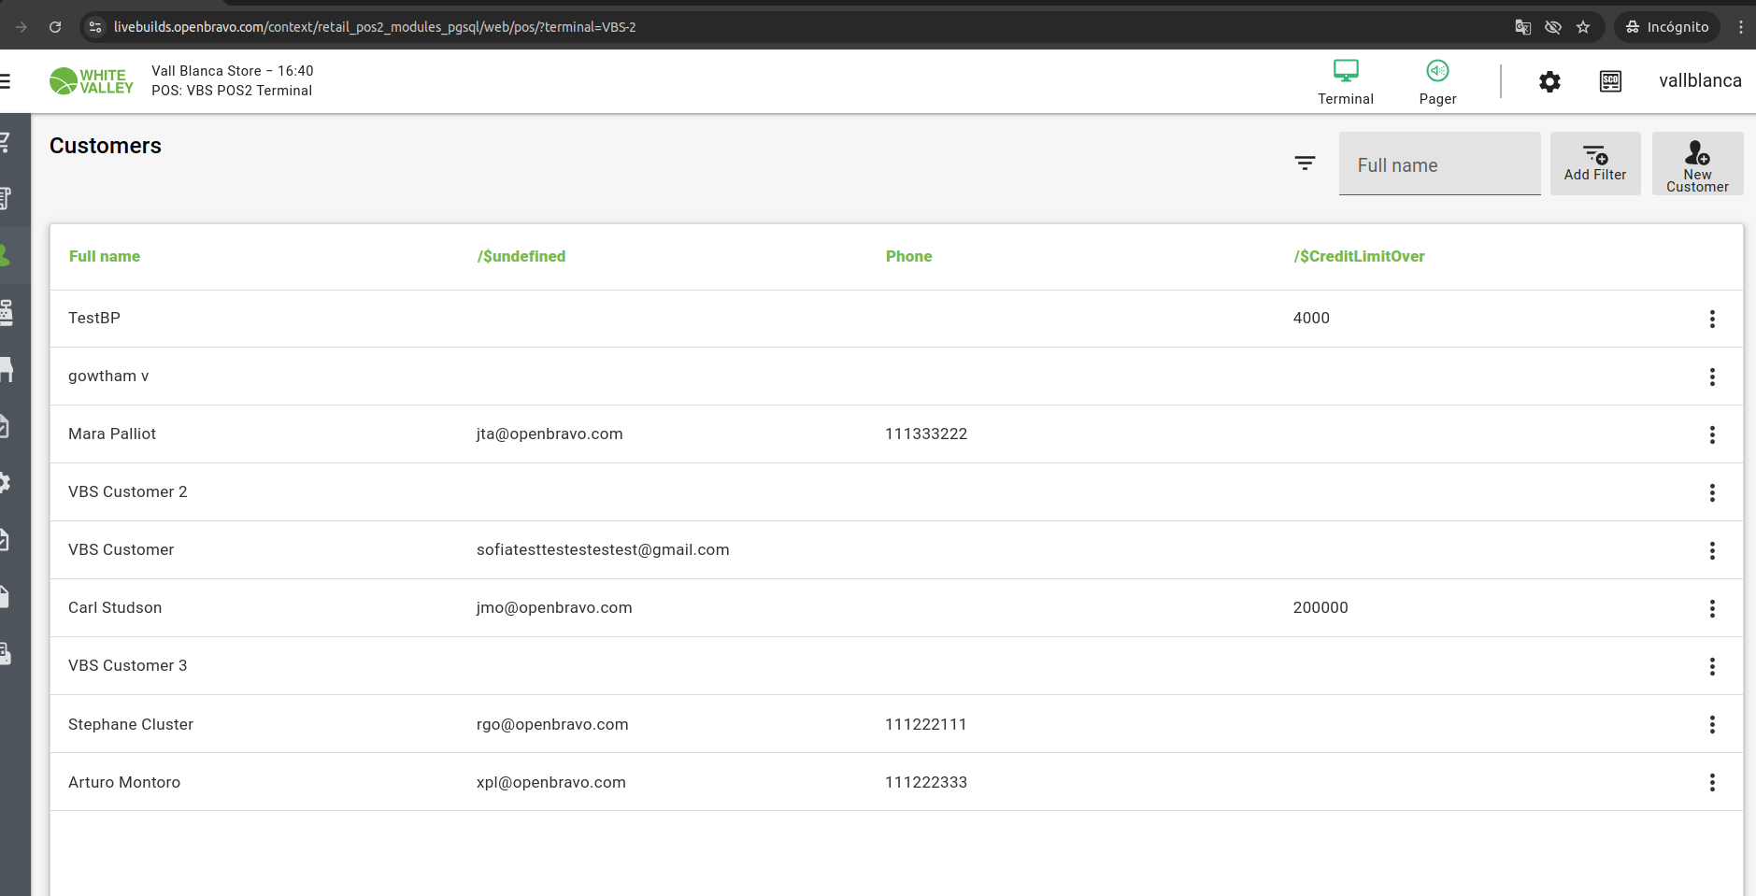Viewport: 1756px width, 896px height.
Task: Open the TestBP row options menu
Action: pos(1711,320)
